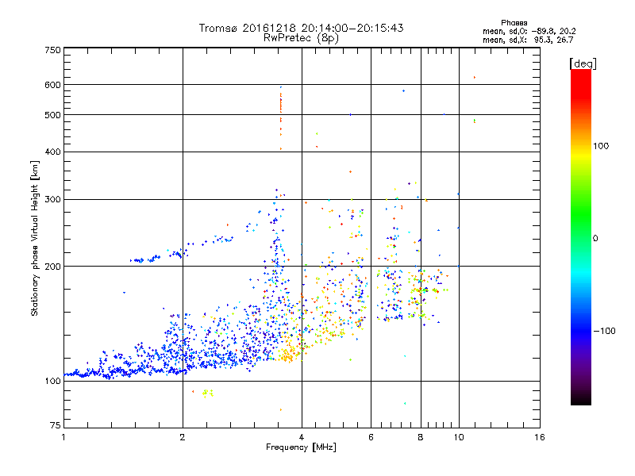Click the "8" frequency axis tick label
635x476 pixels.
coord(421,437)
